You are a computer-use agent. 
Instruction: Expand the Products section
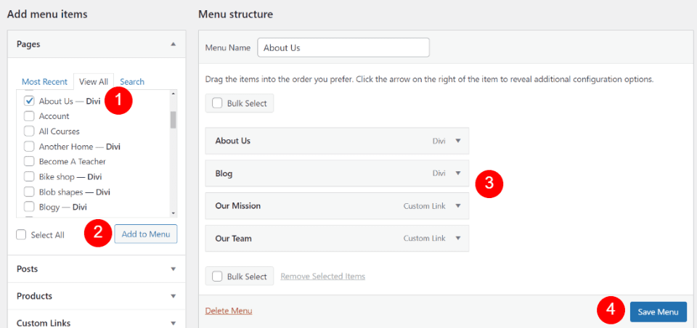173,296
